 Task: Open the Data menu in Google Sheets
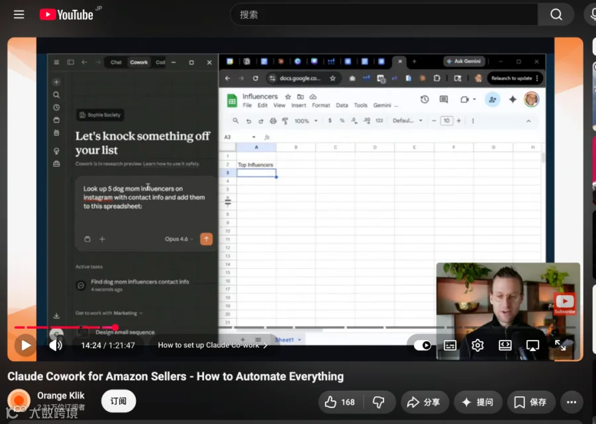tap(342, 105)
